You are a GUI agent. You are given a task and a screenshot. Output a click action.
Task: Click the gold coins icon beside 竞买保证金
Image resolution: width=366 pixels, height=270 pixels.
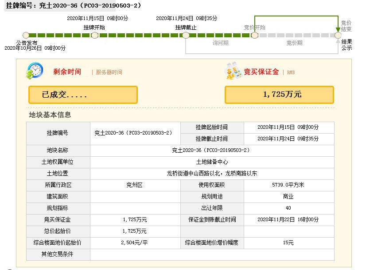pyautogui.click(x=233, y=71)
